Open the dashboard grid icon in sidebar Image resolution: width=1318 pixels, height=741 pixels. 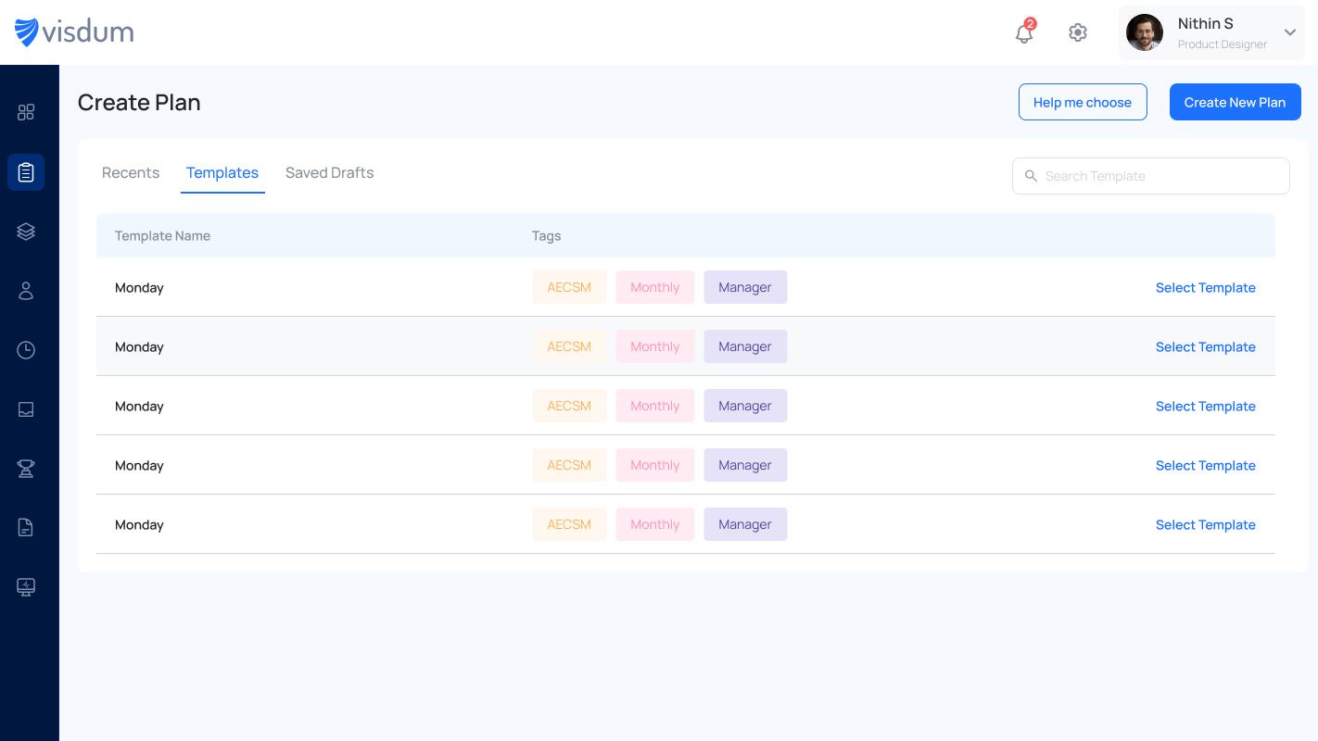(x=26, y=112)
